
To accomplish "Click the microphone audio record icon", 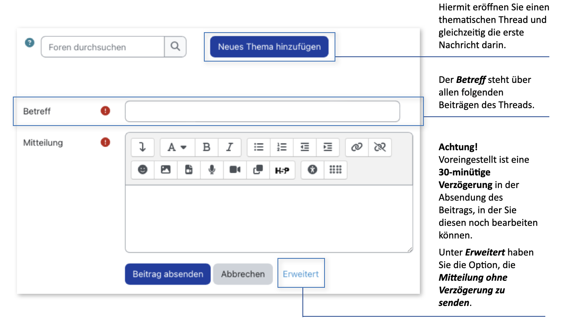I will point(212,170).
